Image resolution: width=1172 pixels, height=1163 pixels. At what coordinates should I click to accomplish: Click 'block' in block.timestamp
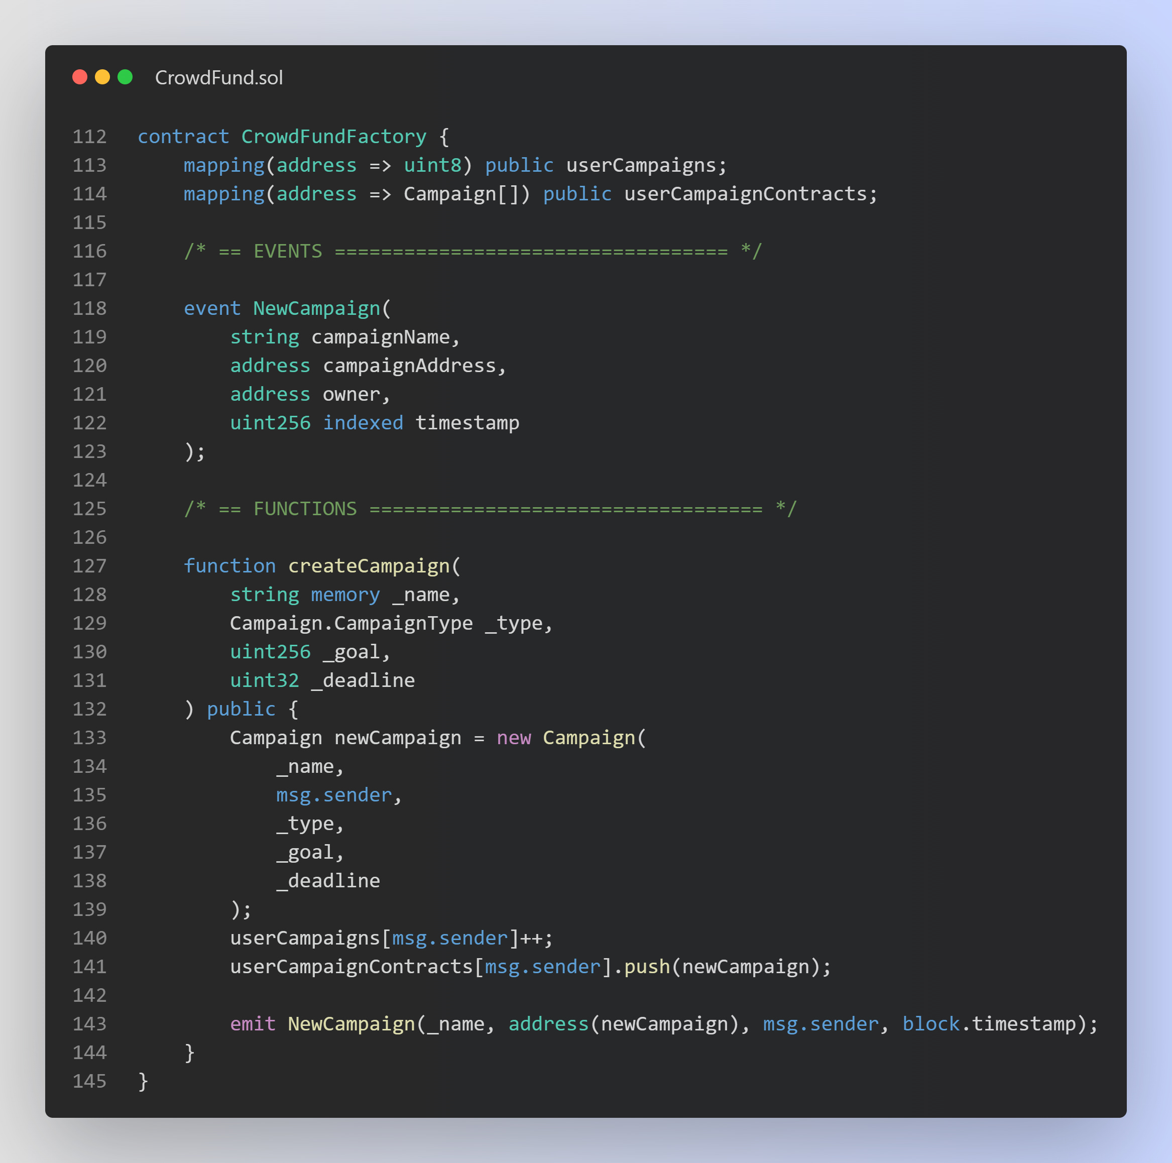pyautogui.click(x=930, y=1024)
